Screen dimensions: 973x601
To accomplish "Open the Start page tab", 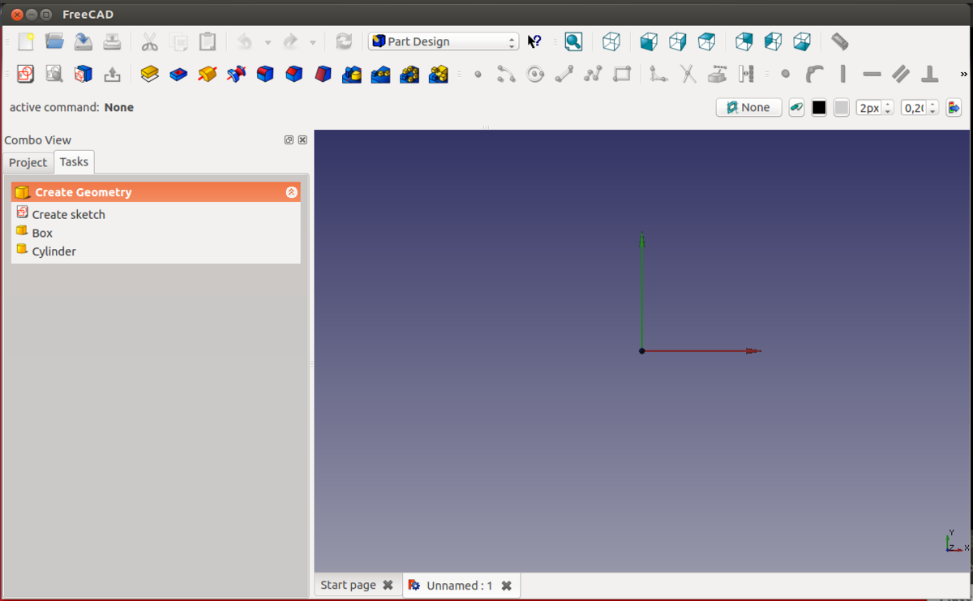I will point(348,585).
